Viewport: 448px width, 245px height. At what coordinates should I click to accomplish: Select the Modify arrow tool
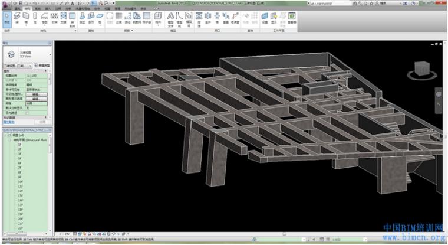(7, 18)
